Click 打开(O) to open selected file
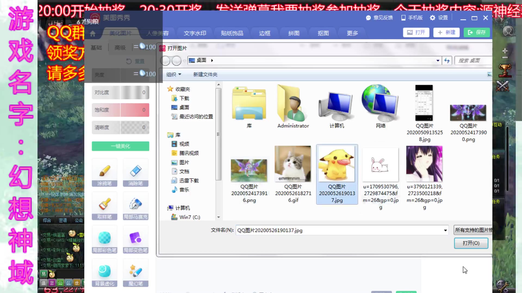The height and width of the screenshot is (293, 522). pyautogui.click(x=471, y=243)
